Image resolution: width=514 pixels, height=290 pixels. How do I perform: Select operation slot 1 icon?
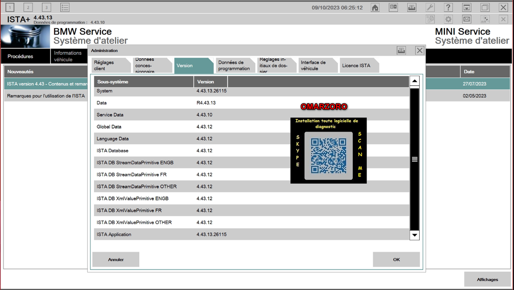pos(10,7)
